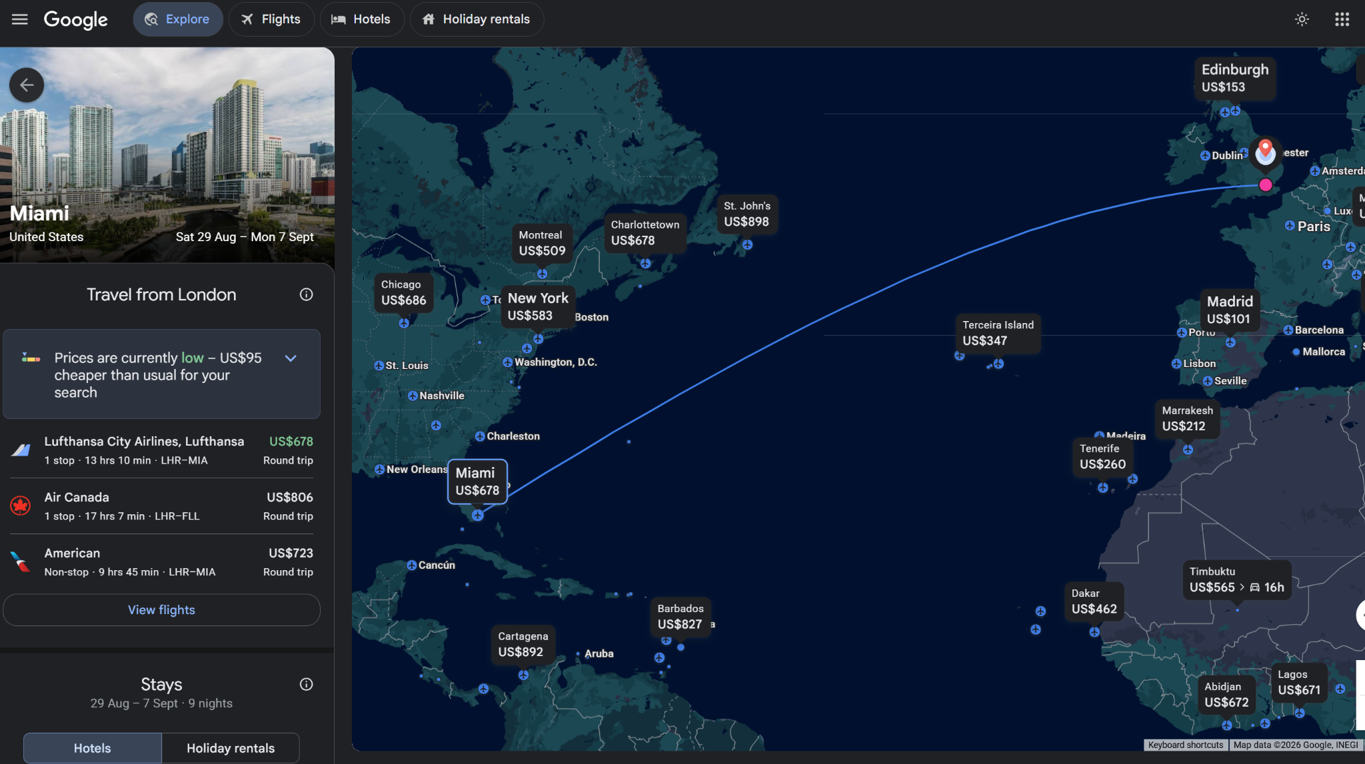Select the Madrid US$101 destination
This screenshot has width=1365, height=764.
(x=1230, y=310)
